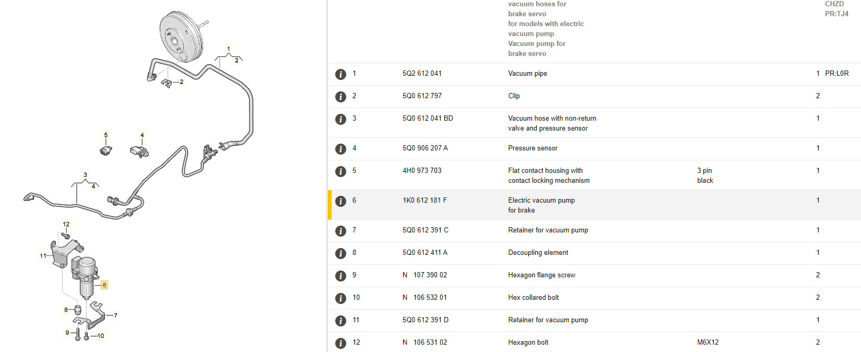
Task: Select the 5Q0 906 207 A part number
Action: (425, 148)
